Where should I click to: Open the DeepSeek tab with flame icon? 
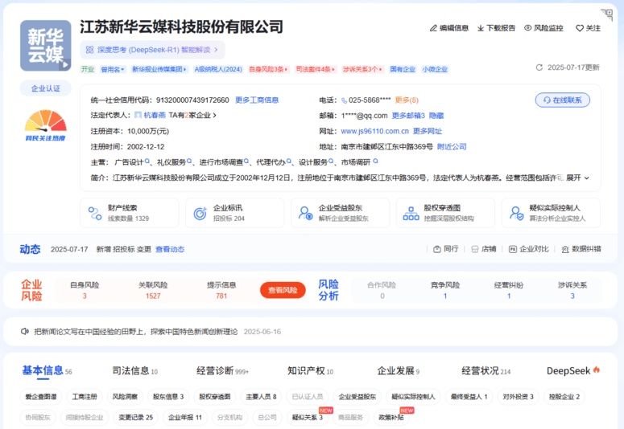[x=573, y=370]
